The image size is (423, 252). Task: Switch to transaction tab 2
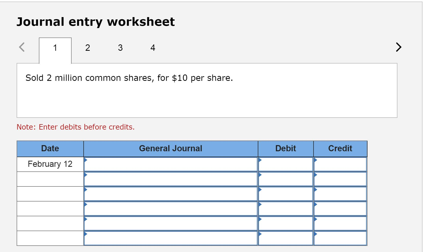pyautogui.click(x=87, y=48)
